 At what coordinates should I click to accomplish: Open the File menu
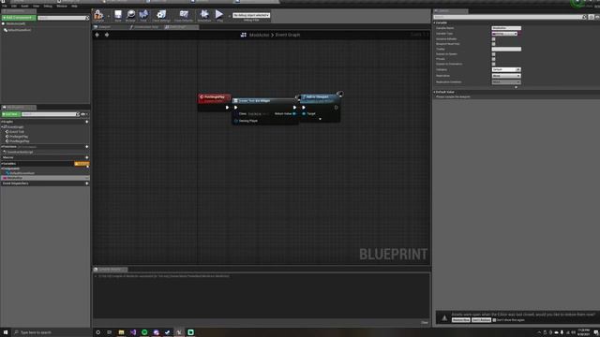[x=4, y=7]
